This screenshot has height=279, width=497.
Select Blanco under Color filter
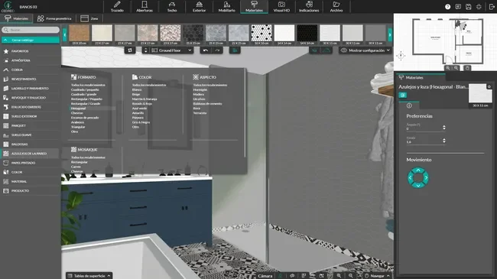click(x=137, y=89)
